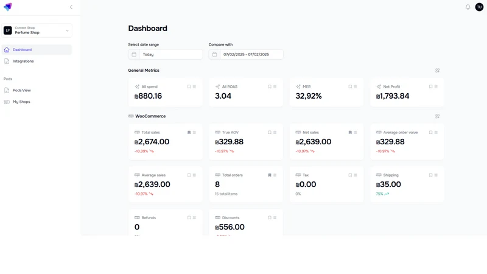
Task: Bookmark the True AOV card
Action: pyautogui.click(x=269, y=132)
